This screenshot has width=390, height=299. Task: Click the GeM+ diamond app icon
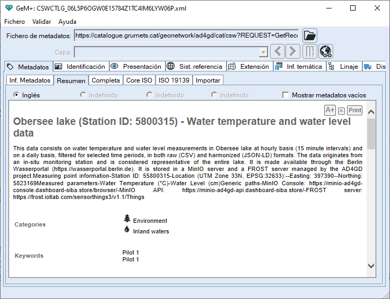pos(9,8)
